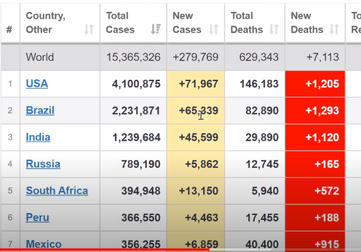The height and width of the screenshot is (252, 361).
Task: Select India new deaths +1,120
Action: 322,138
